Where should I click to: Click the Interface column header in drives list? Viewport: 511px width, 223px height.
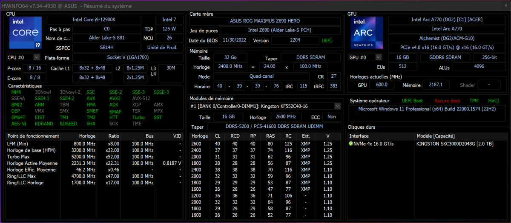(381, 136)
